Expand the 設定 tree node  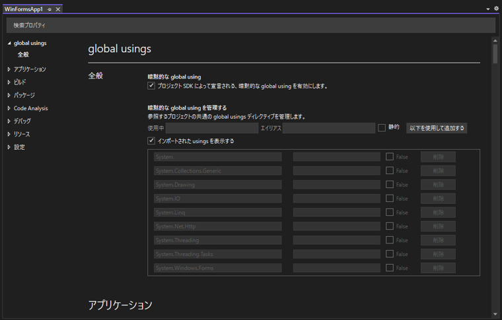[x=9, y=147]
